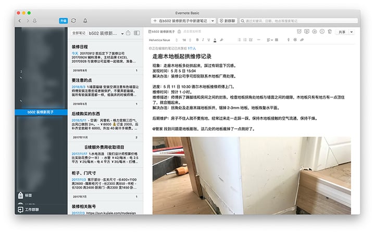This screenshot has width=375, height=234.
Task: Go forward with the right arrow
Action: click(x=28, y=21)
